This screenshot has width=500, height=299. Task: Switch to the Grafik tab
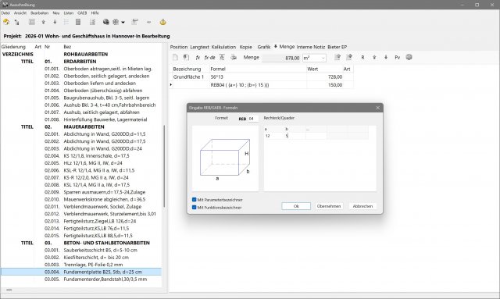(264, 47)
